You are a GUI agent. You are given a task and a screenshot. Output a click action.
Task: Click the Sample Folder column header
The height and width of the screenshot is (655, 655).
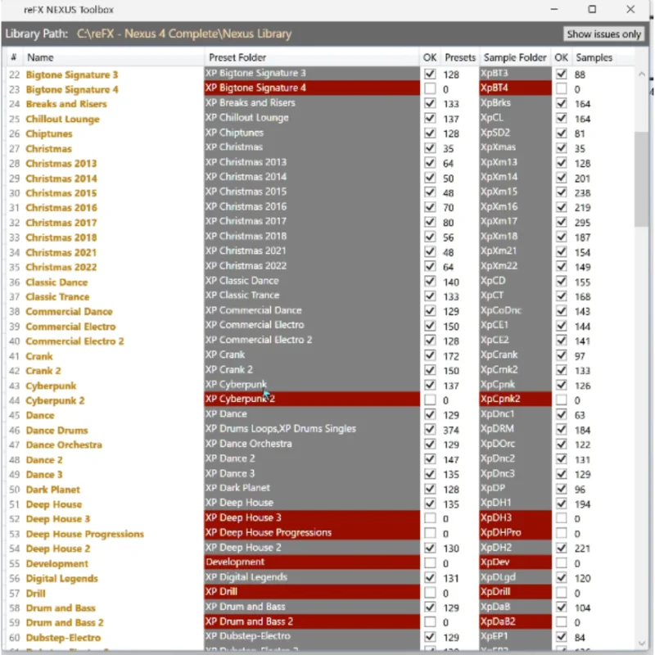tap(514, 57)
